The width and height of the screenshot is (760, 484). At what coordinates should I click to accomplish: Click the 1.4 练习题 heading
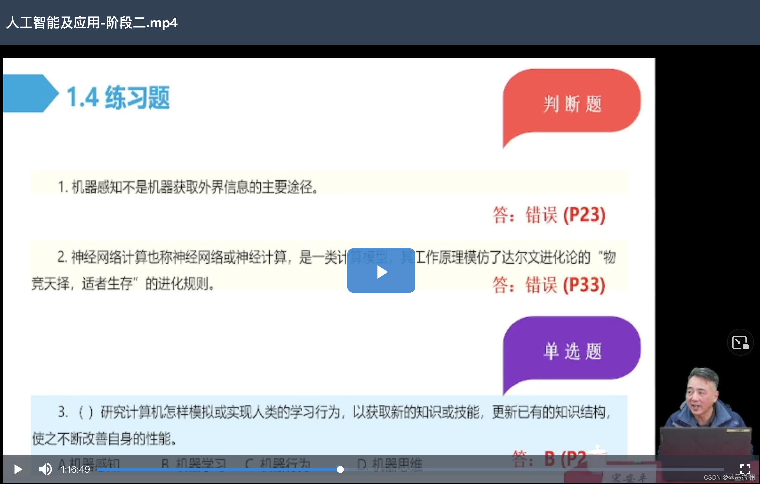click(x=118, y=97)
